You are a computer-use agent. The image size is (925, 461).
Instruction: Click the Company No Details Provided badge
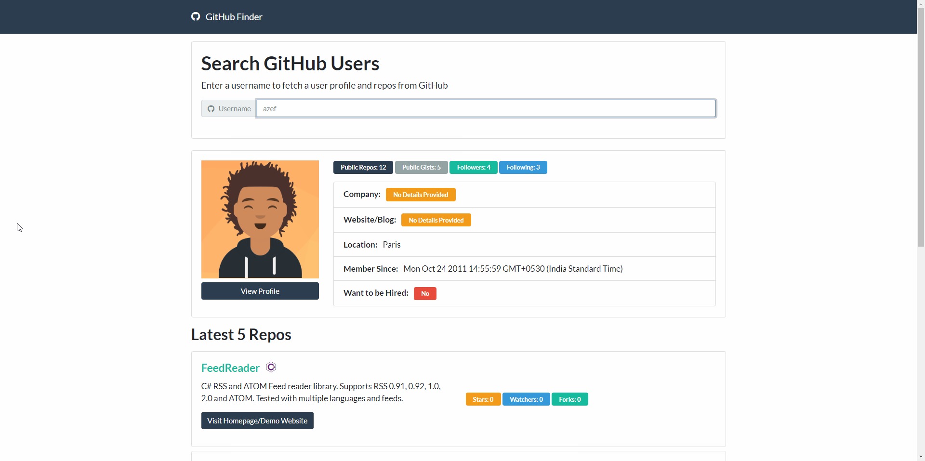(421, 195)
